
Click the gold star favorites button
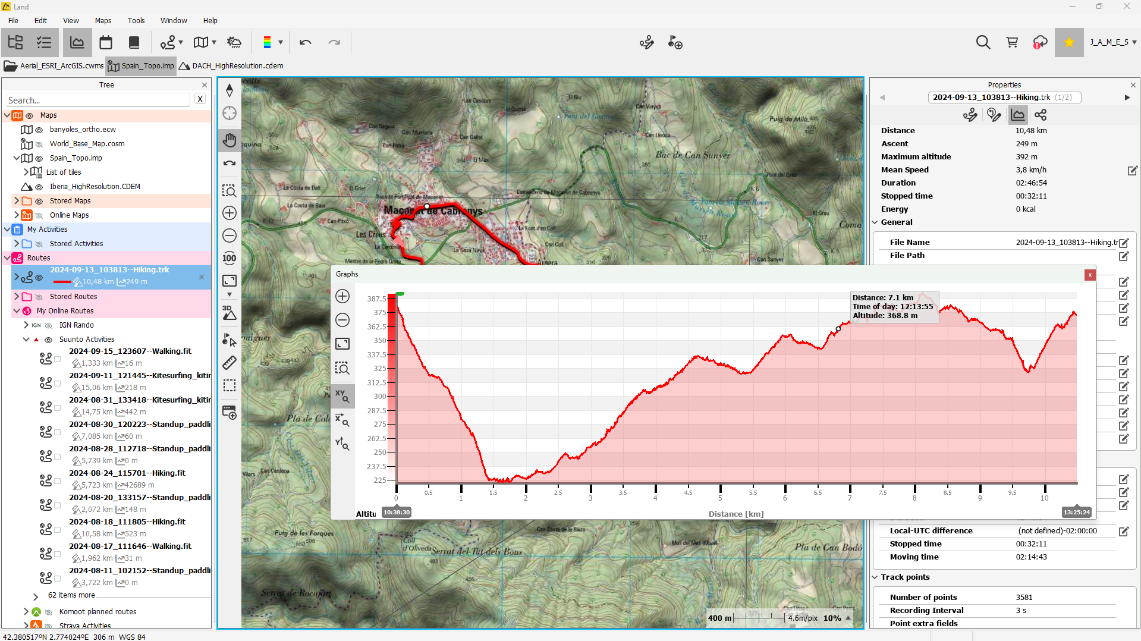pos(1069,42)
